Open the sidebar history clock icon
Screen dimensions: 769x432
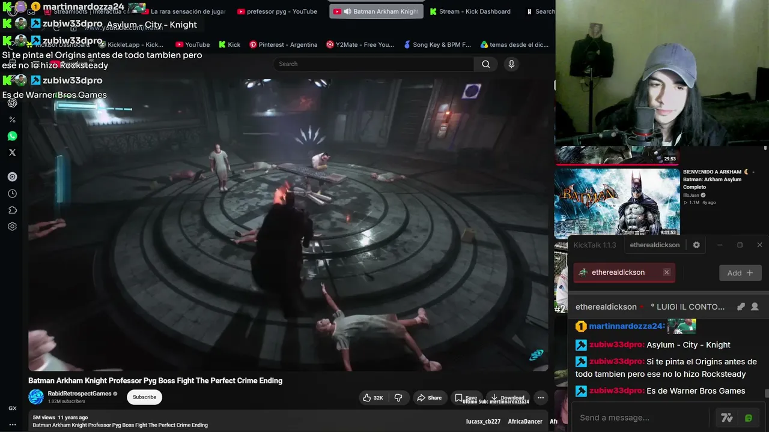12,194
